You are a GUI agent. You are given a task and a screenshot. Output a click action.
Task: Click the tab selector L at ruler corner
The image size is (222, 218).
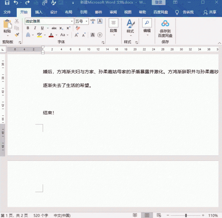point(3,49)
